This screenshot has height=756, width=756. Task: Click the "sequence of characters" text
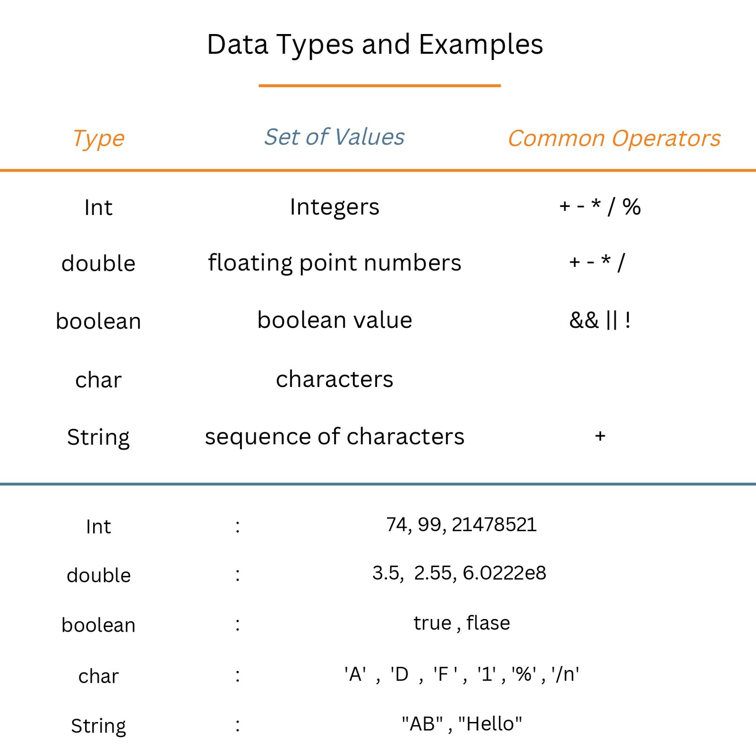(x=334, y=437)
